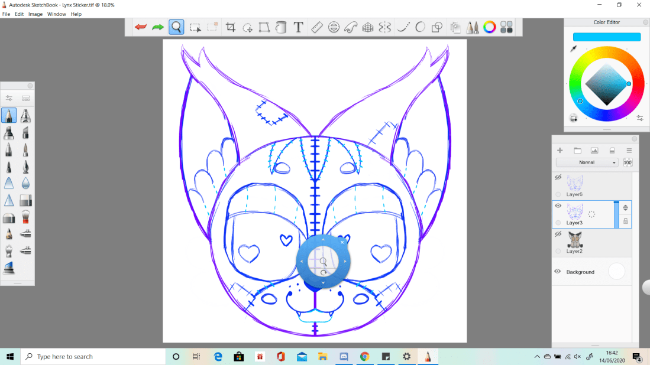Open the Symmetry tool

click(x=385, y=27)
